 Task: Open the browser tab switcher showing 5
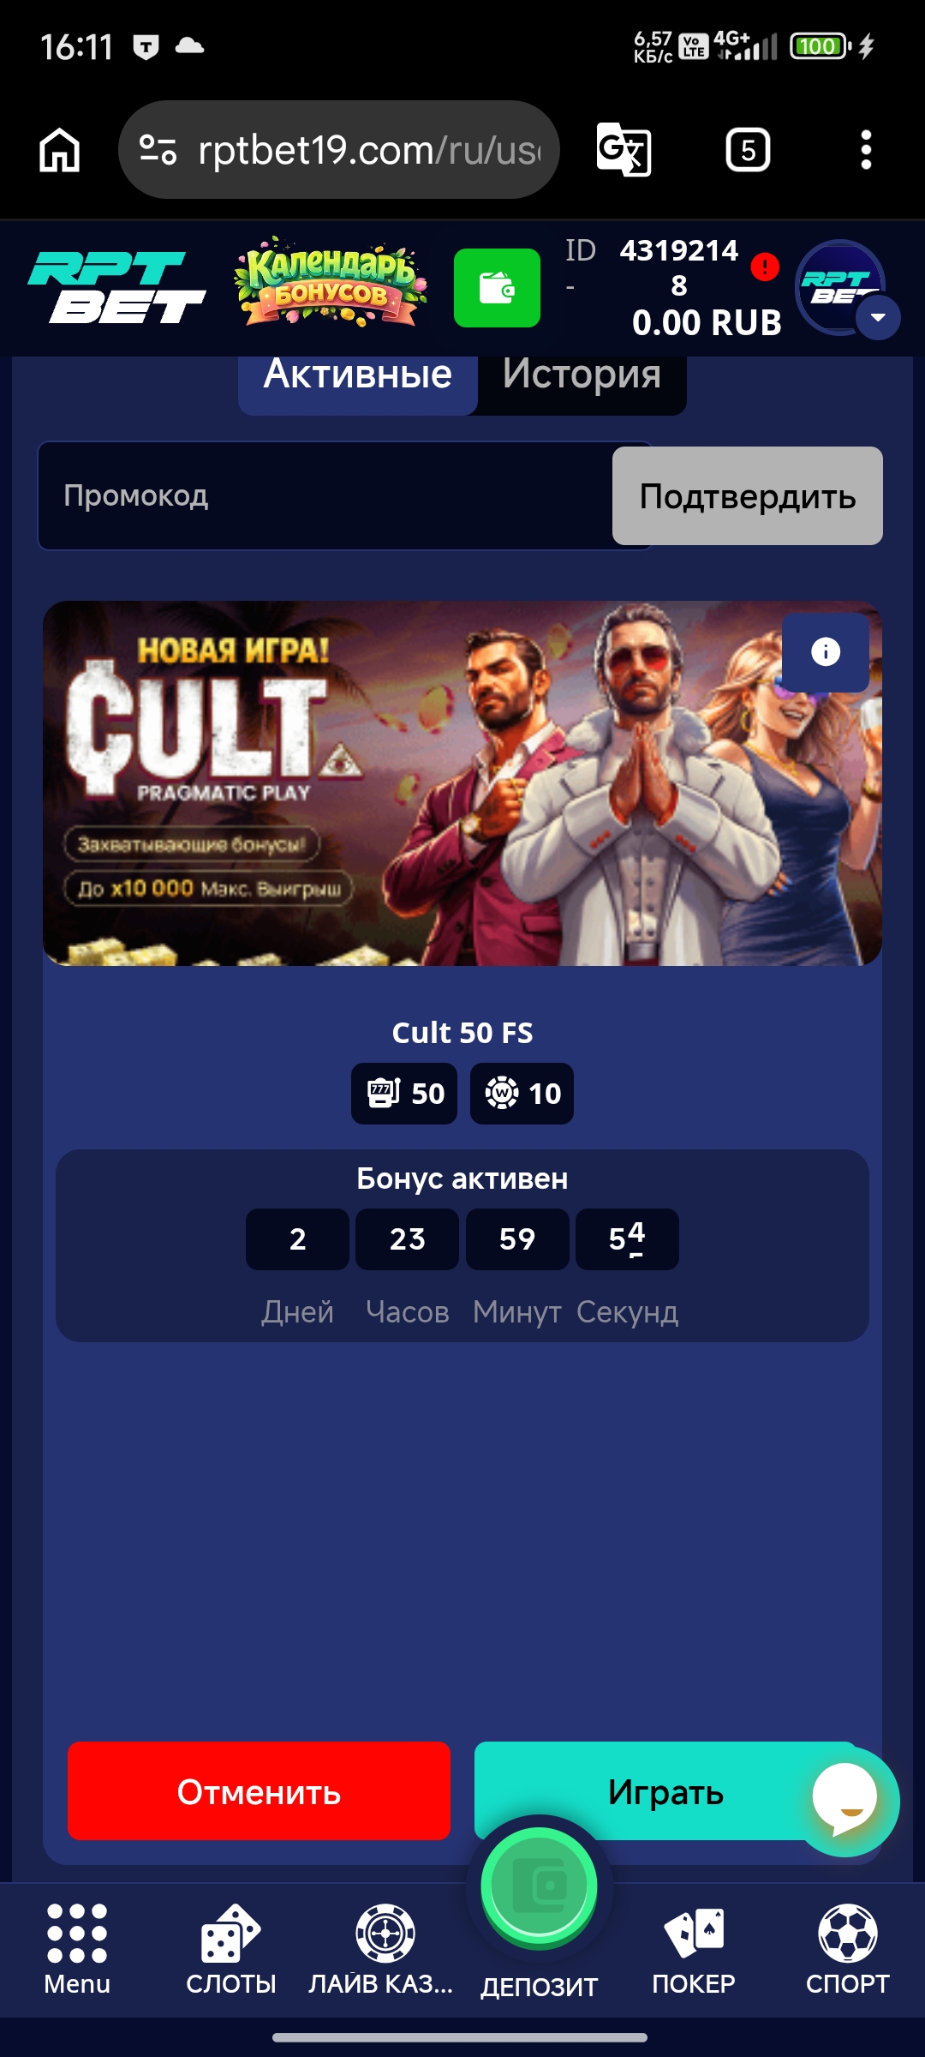point(748,150)
